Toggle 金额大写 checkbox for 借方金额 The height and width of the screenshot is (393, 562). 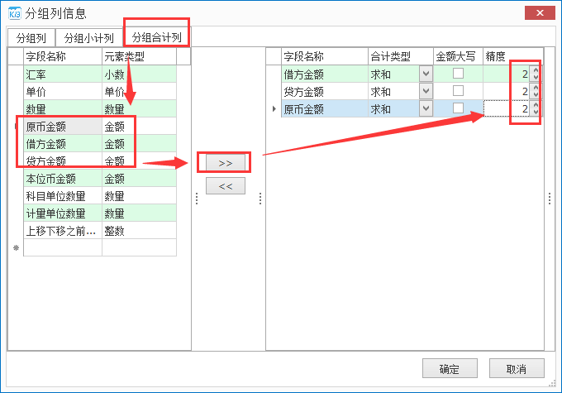[x=458, y=74]
